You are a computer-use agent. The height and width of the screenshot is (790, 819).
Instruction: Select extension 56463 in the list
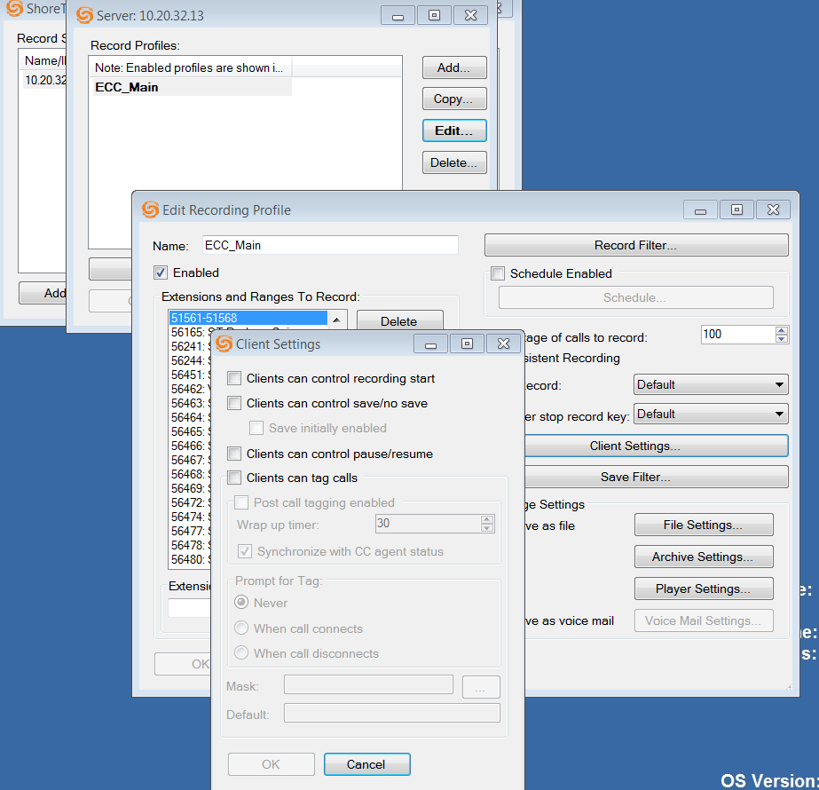pyautogui.click(x=191, y=403)
